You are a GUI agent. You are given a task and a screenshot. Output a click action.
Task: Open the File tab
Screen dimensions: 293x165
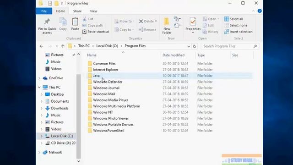(x=44, y=11)
